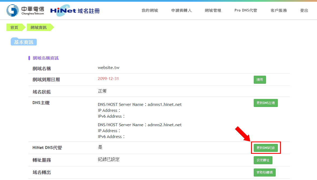Click the HiNet 域名註冊 logo
The width and height of the screenshot is (317, 180).
[x=75, y=10]
